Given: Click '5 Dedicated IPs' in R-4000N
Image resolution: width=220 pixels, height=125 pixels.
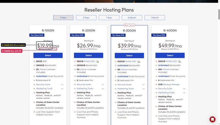Looking at the screenshot, I should (166, 80).
